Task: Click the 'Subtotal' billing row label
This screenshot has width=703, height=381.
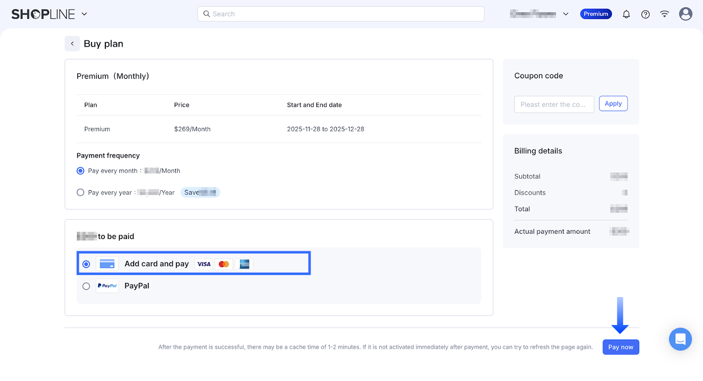Action: coord(527,176)
